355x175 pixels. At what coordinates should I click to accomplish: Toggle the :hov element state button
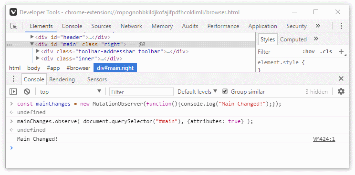click(309, 52)
